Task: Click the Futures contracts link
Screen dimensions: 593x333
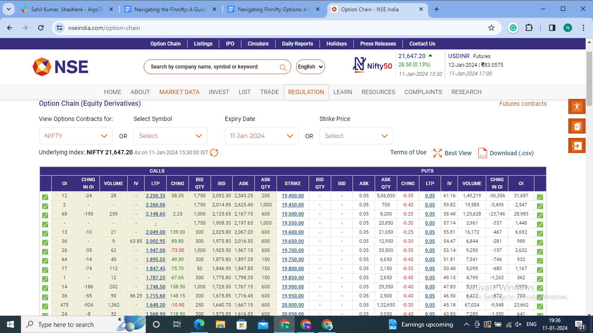Action: click(x=523, y=104)
